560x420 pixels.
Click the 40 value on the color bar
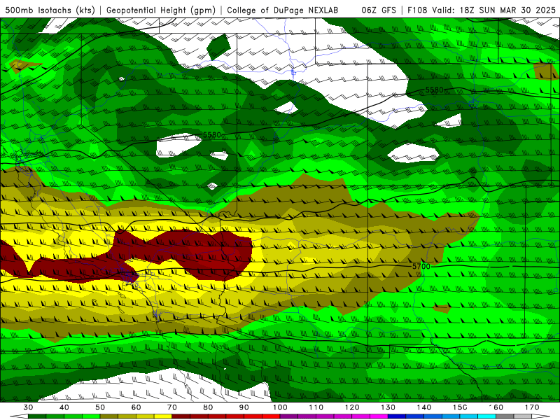tap(64, 407)
